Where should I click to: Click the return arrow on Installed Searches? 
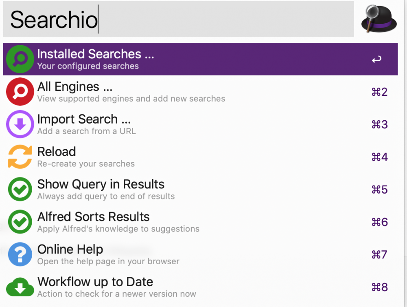[376, 60]
